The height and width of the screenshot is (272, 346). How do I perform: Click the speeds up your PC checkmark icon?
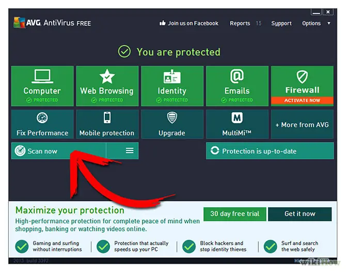point(103,246)
